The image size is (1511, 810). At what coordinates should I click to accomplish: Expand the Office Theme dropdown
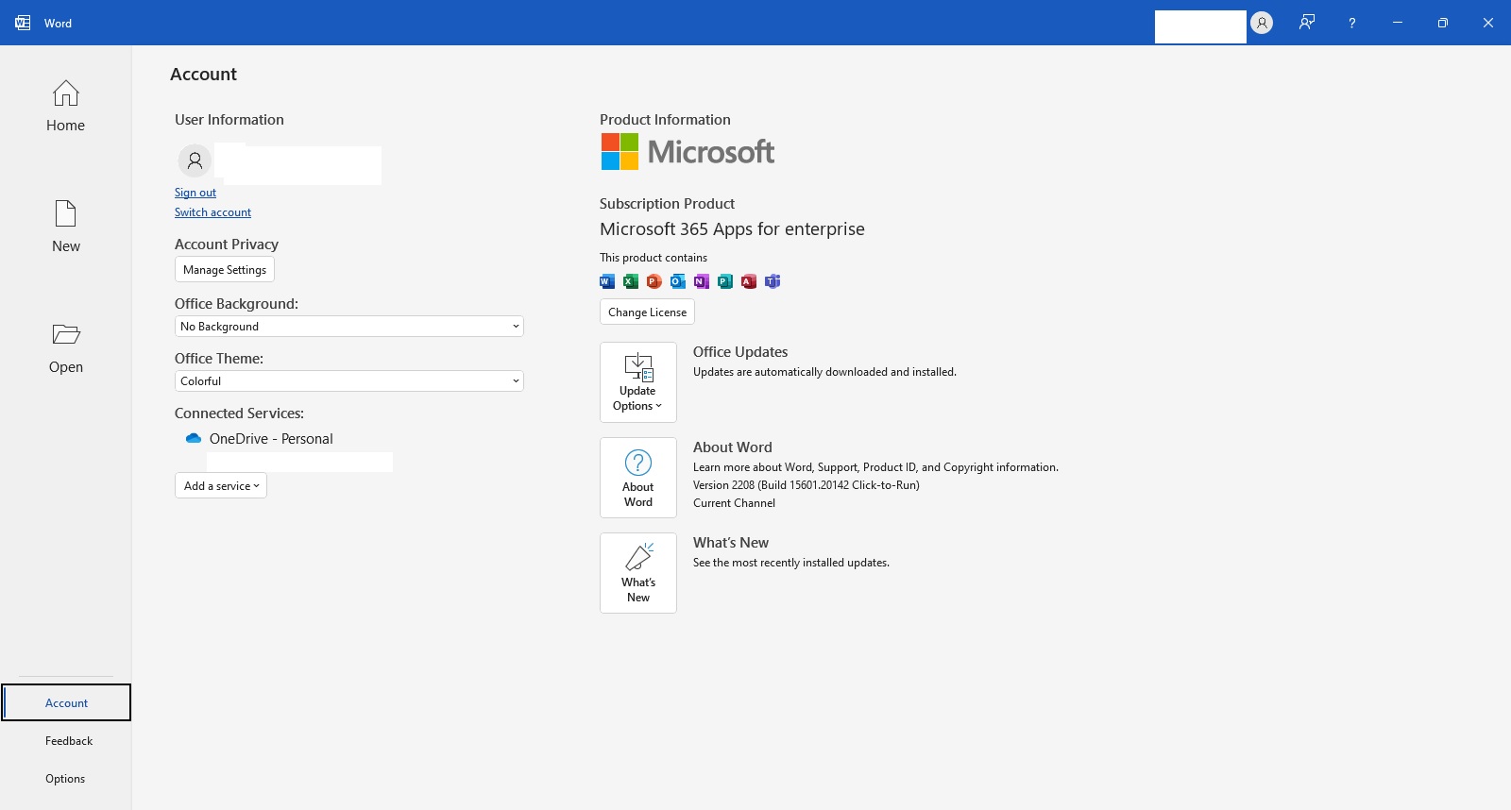click(349, 381)
